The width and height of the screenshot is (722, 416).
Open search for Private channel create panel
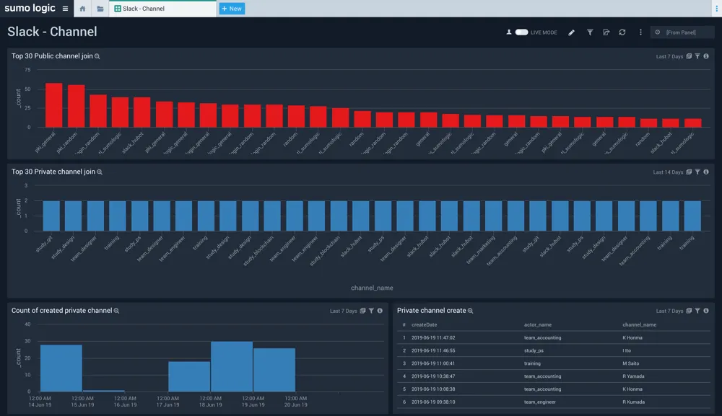471,311
